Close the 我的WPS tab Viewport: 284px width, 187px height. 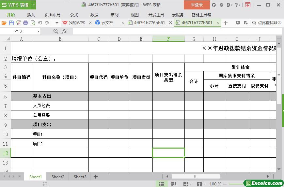coord(90,23)
